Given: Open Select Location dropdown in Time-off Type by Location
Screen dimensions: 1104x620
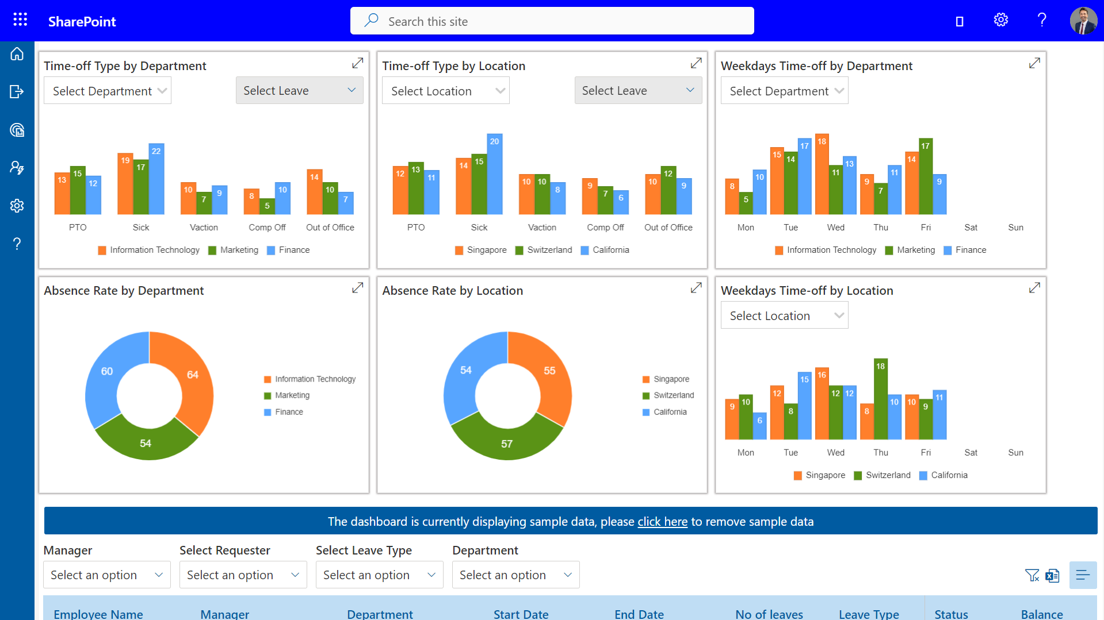Looking at the screenshot, I should (x=446, y=91).
